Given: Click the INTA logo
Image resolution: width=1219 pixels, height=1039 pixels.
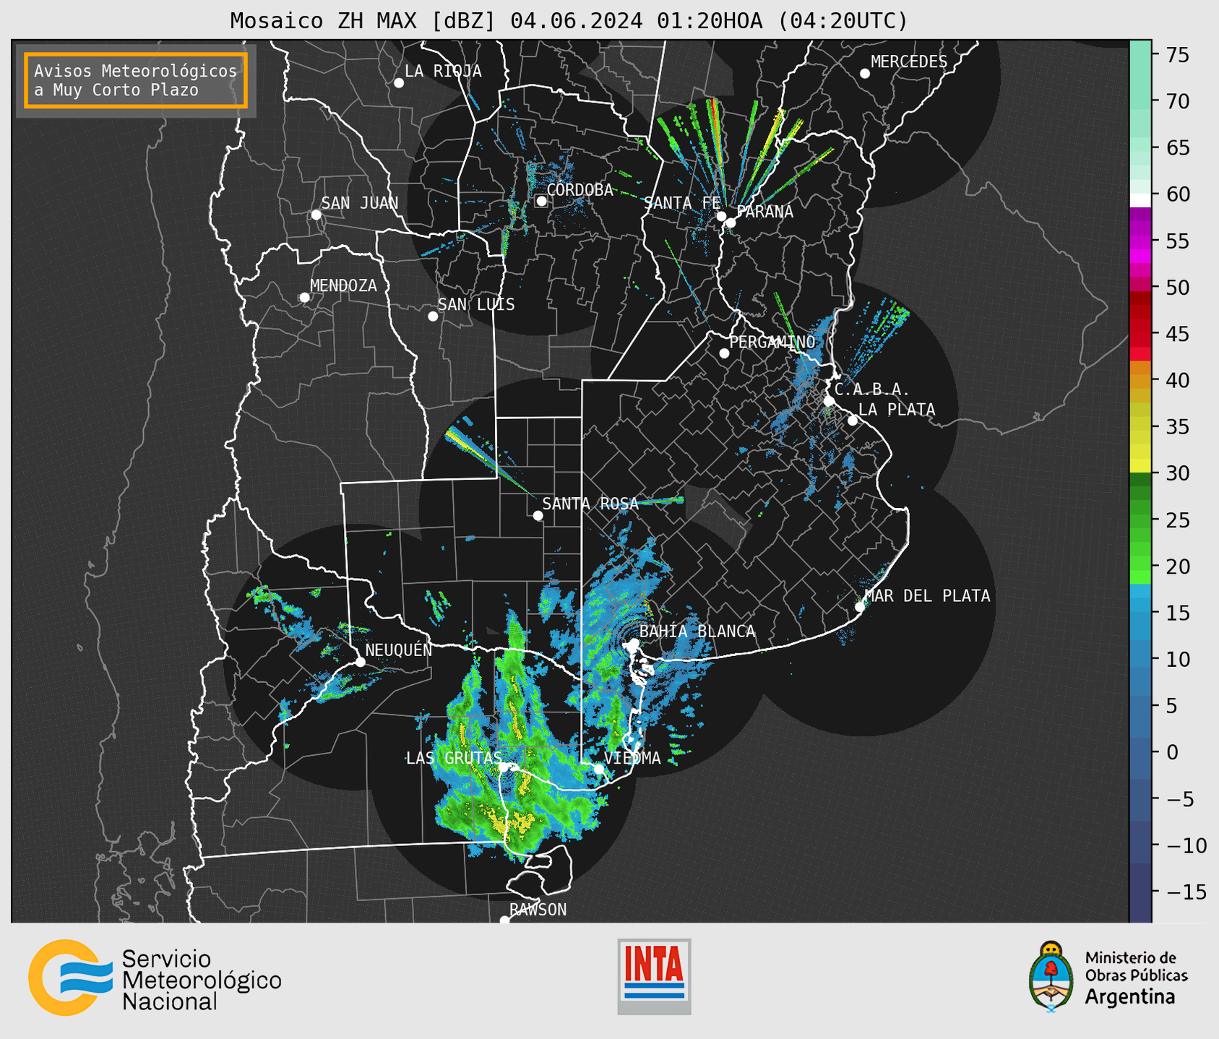Looking at the screenshot, I should click(654, 976).
